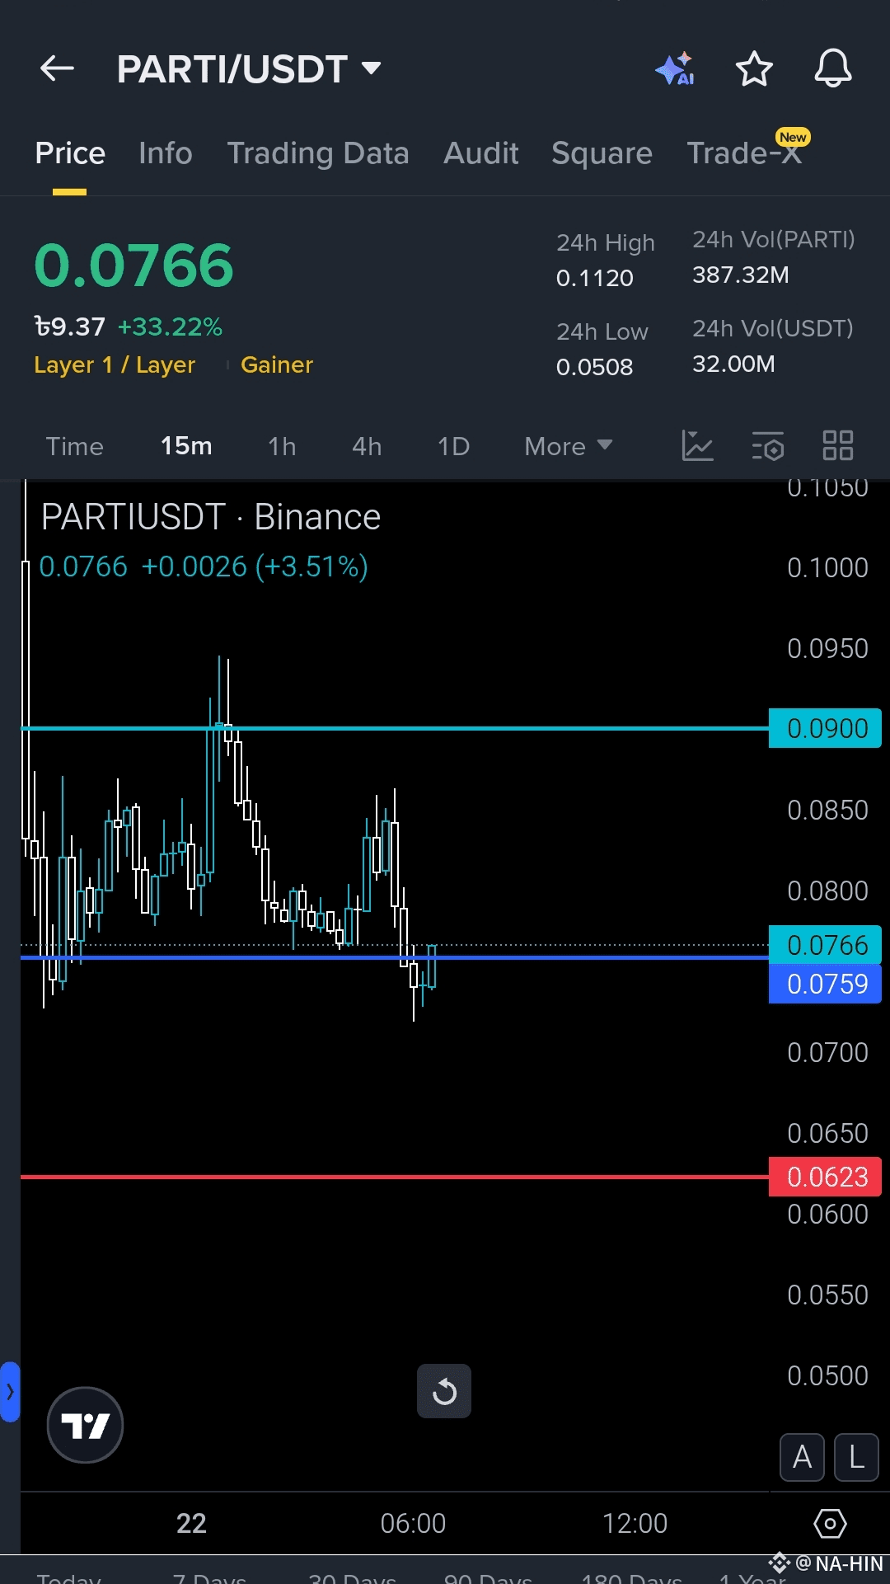Tap the PARTIUSDT · Binance chart title
Screen dimensions: 890x1584
pos(211,518)
